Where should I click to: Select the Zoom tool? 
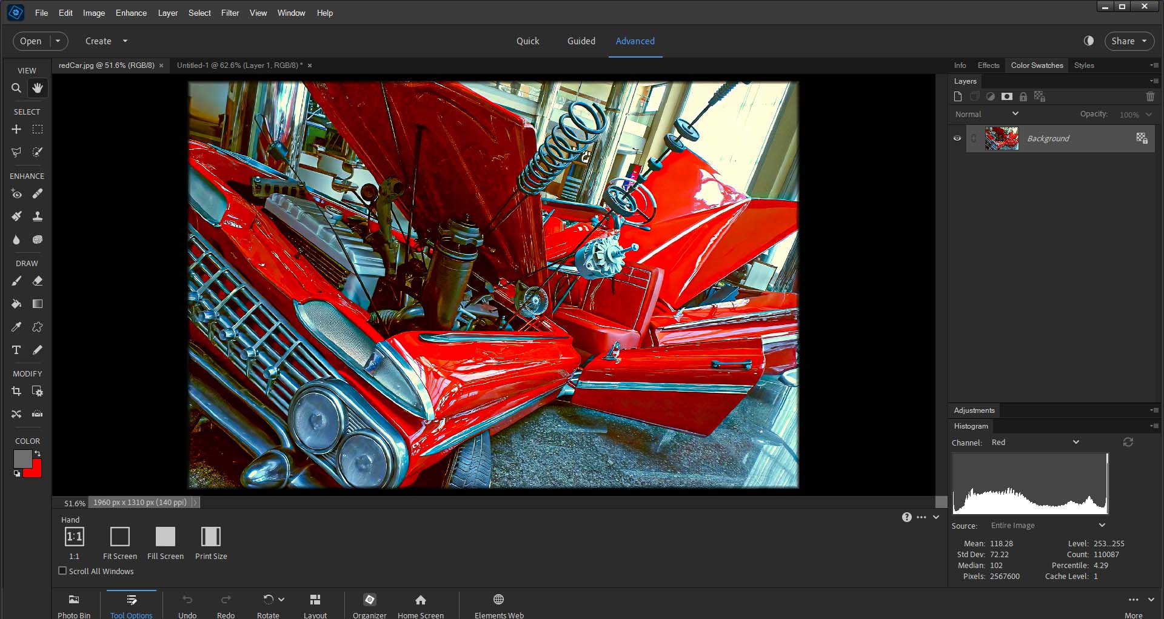(16, 89)
